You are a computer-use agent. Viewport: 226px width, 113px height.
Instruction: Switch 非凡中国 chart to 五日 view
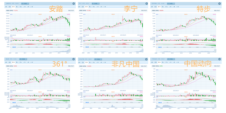click(x=83, y=62)
